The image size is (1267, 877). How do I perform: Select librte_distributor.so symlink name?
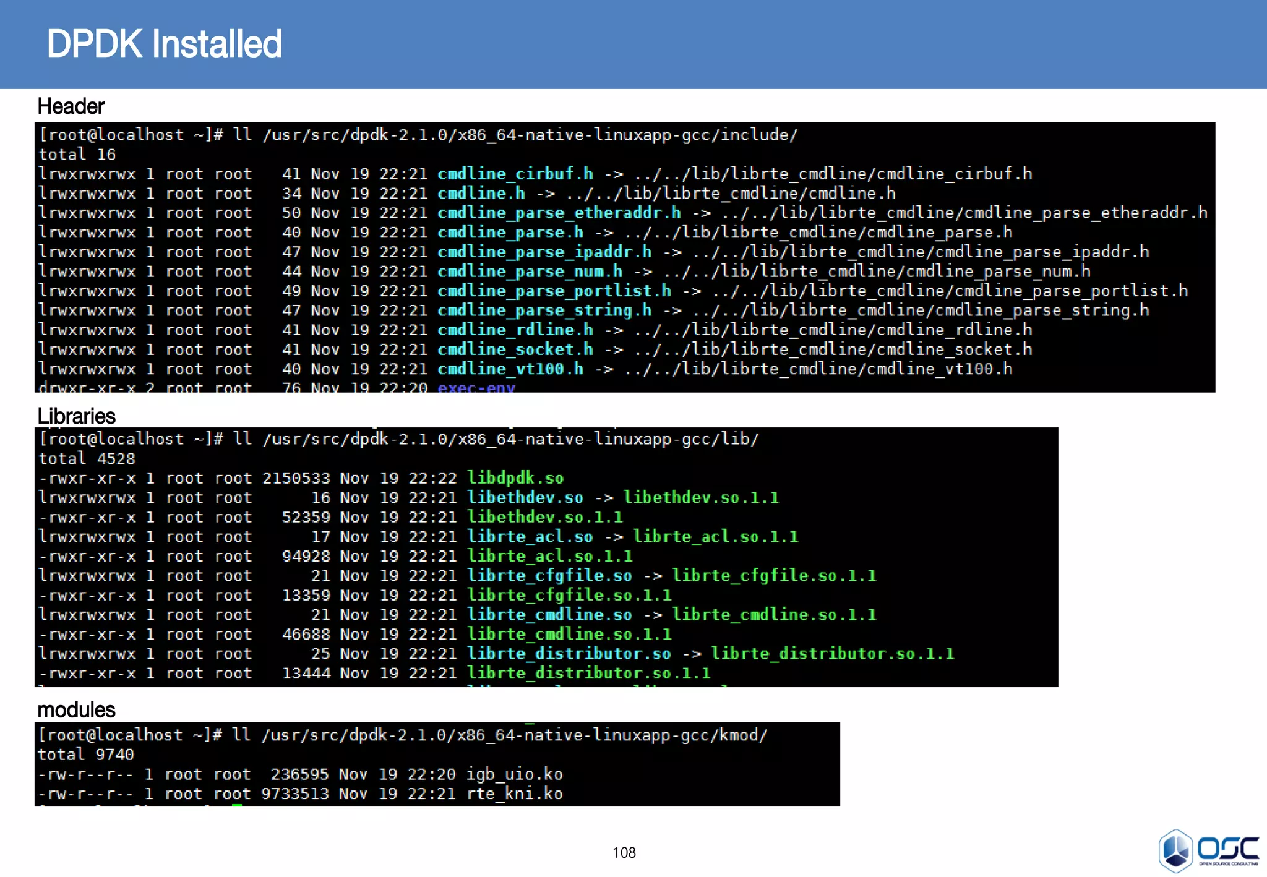569,654
